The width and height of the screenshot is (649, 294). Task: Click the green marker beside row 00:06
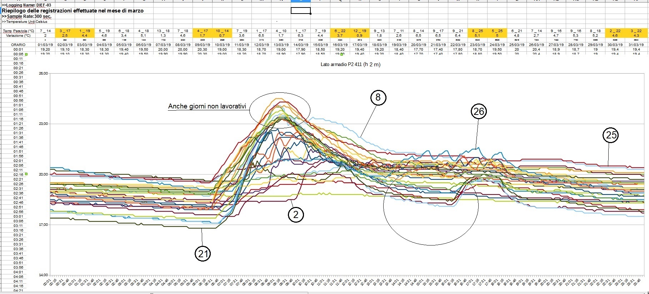point(26,54)
